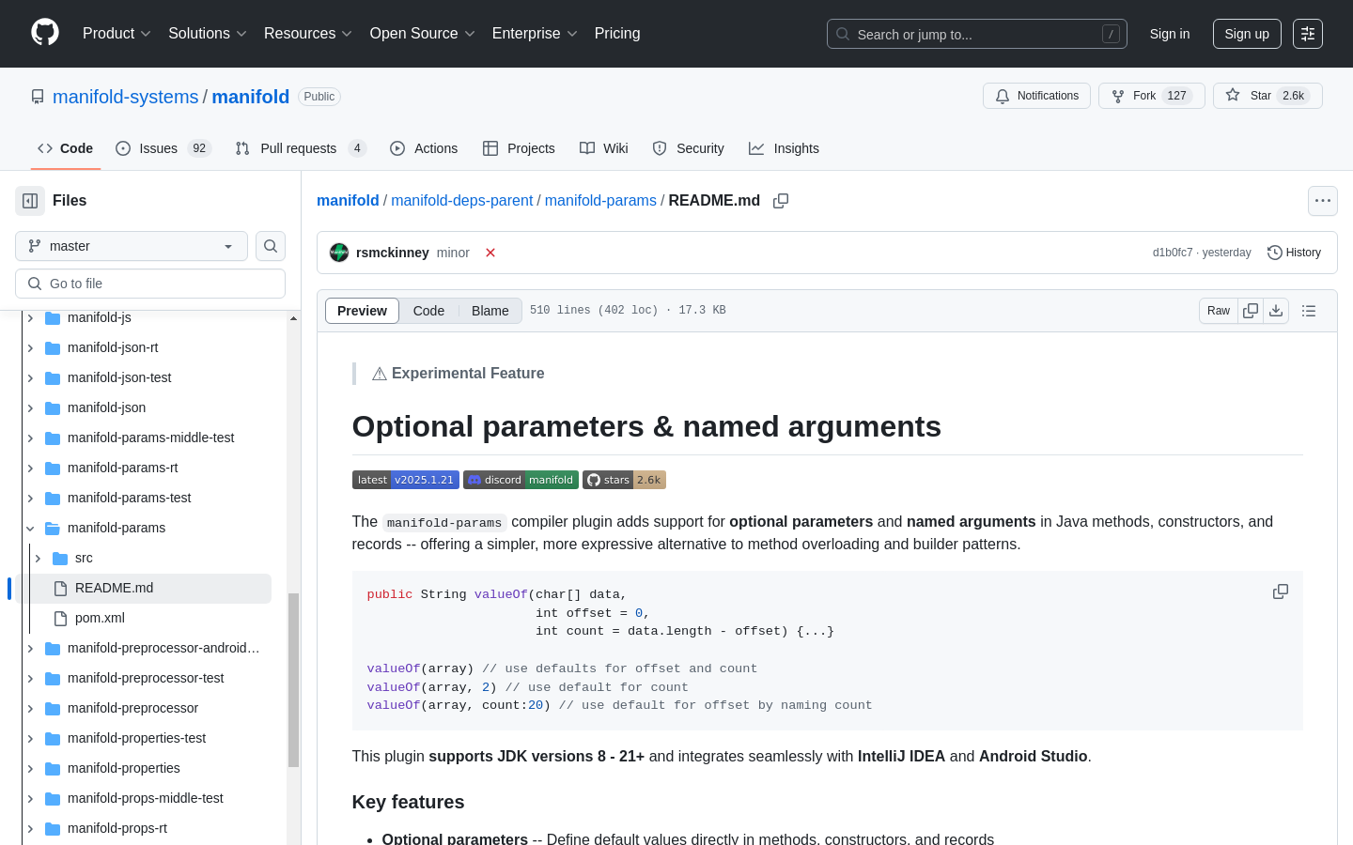
Task: Click the stars 2.6k badge
Action: pyautogui.click(x=624, y=480)
